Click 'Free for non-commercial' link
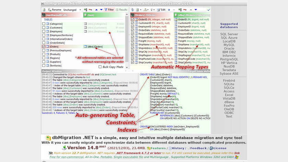Image resolution: width=288 pixels, height=162 pixels. pyautogui.click(x=66, y=157)
